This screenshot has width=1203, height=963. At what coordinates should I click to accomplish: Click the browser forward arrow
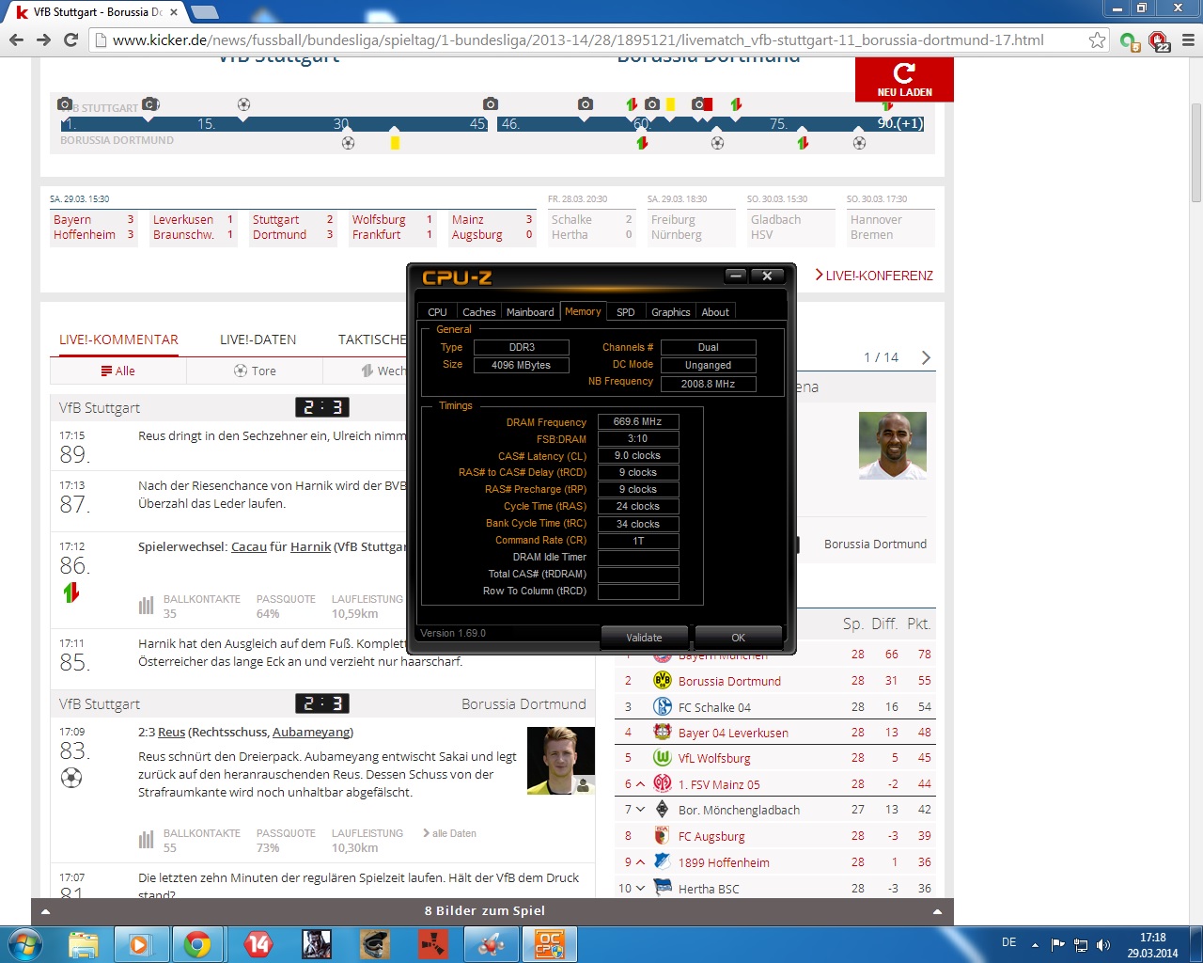(x=43, y=39)
